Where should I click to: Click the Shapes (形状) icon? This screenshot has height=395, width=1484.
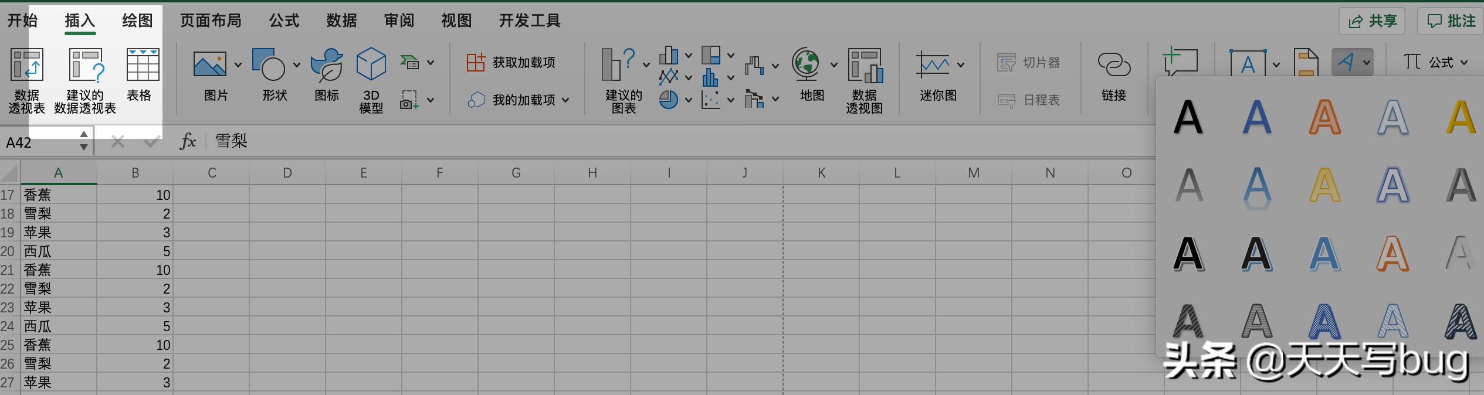click(268, 64)
